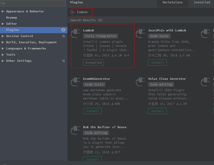The height and width of the screenshot is (165, 214).
Task: Install the EnumMdGenerator plugin
Action: tap(92, 111)
